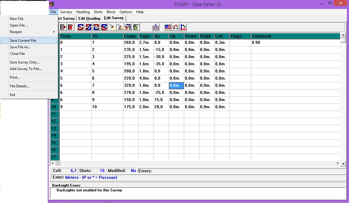Click the delete row red X icon
The image size is (349, 203).
coord(70,27)
